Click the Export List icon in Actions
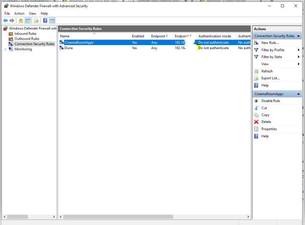This screenshot has width=305, height=225. (257, 78)
